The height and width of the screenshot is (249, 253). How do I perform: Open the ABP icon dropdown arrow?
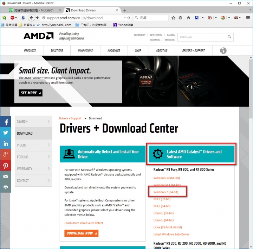[16, 18]
